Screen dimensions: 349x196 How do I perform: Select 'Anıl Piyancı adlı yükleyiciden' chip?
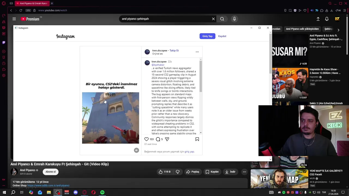click(x=302, y=29)
